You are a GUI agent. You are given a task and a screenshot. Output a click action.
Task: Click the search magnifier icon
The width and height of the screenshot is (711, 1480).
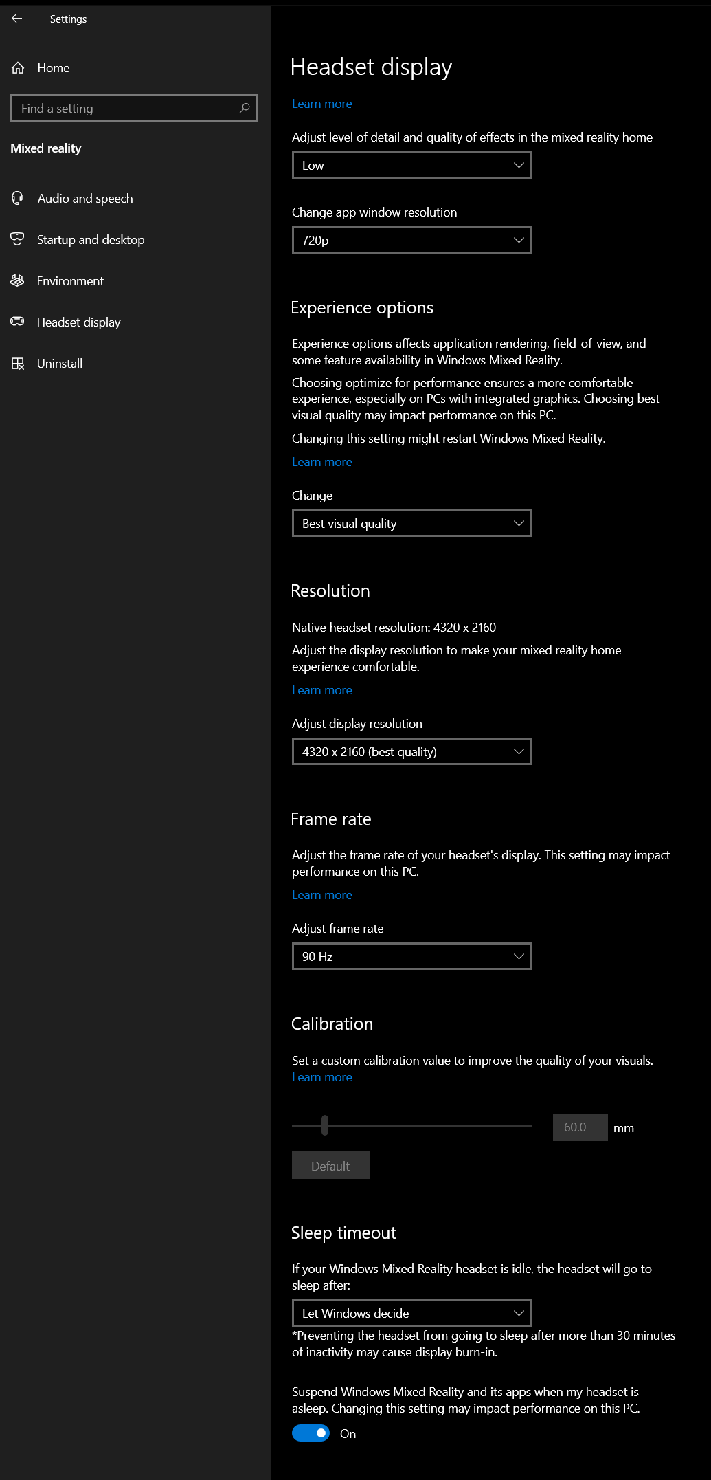pos(244,108)
